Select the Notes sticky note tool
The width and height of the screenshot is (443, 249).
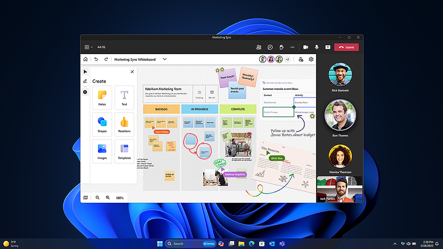(102, 97)
